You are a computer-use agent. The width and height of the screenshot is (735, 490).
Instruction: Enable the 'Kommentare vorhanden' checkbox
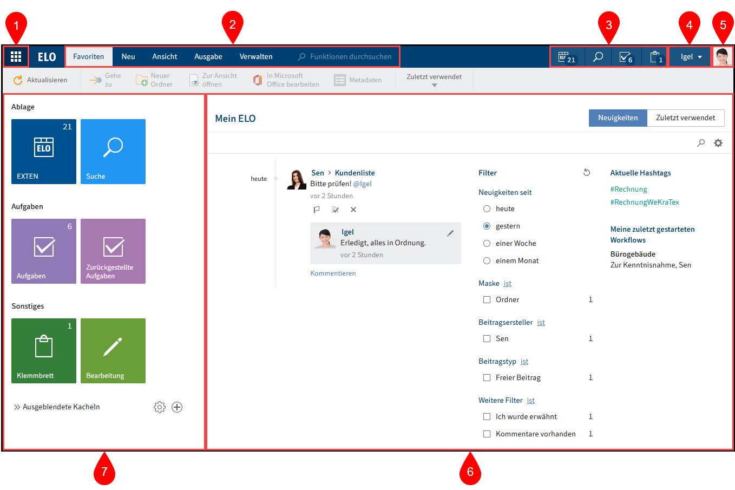pos(487,434)
